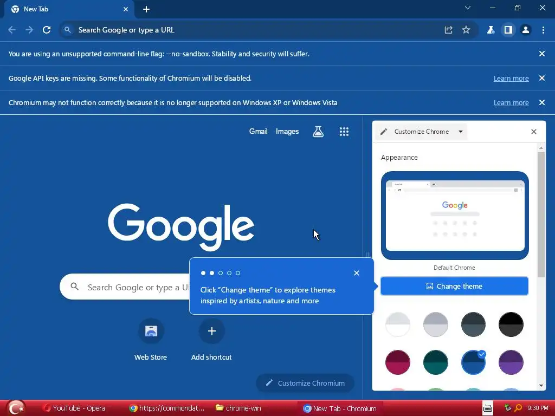Click the Start button on taskbar
This screenshot has width=555, height=416.
(16, 408)
